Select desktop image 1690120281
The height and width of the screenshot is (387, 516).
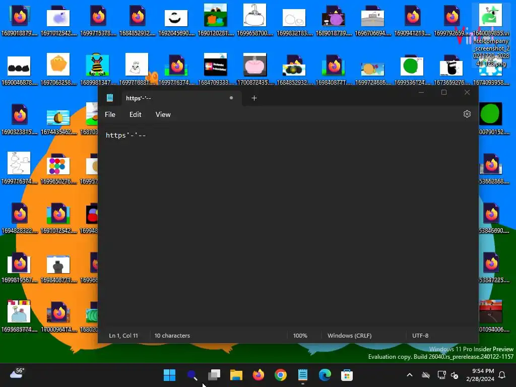pyautogui.click(x=216, y=20)
